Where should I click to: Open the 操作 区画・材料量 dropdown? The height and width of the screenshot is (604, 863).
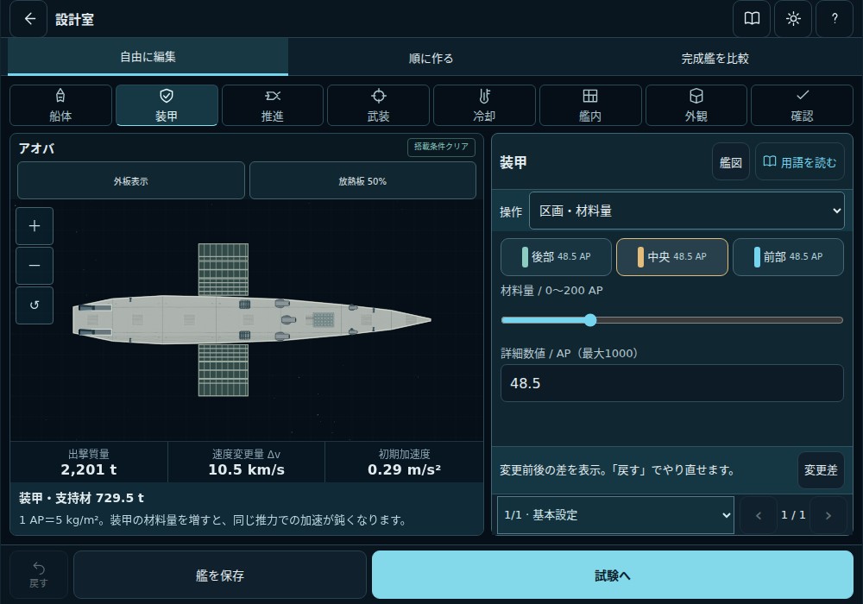(686, 211)
